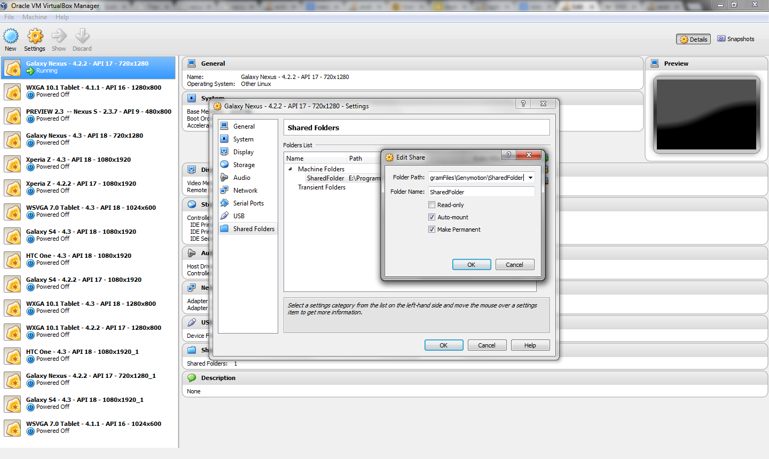
Task: Select the Display category icon in Settings
Action: coord(225,152)
